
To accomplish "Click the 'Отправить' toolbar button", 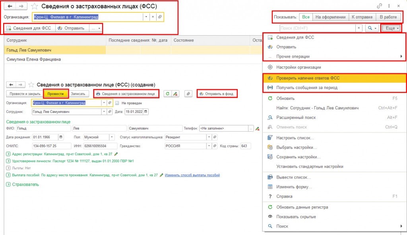I will point(72,28).
